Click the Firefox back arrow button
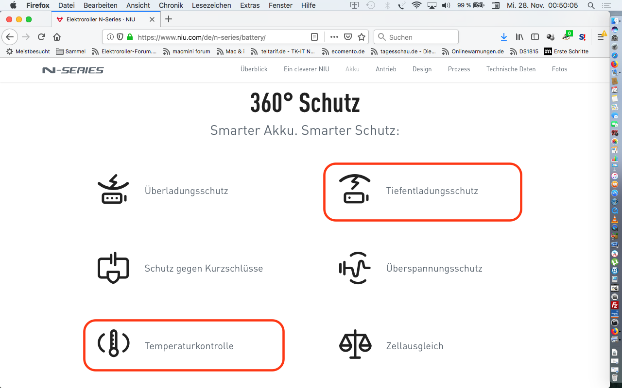 click(10, 37)
